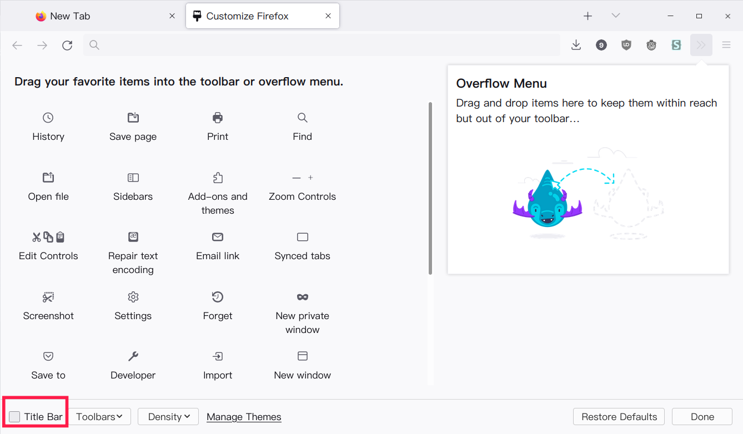Expand the Density dropdown
This screenshot has height=434, width=743.
coord(168,417)
